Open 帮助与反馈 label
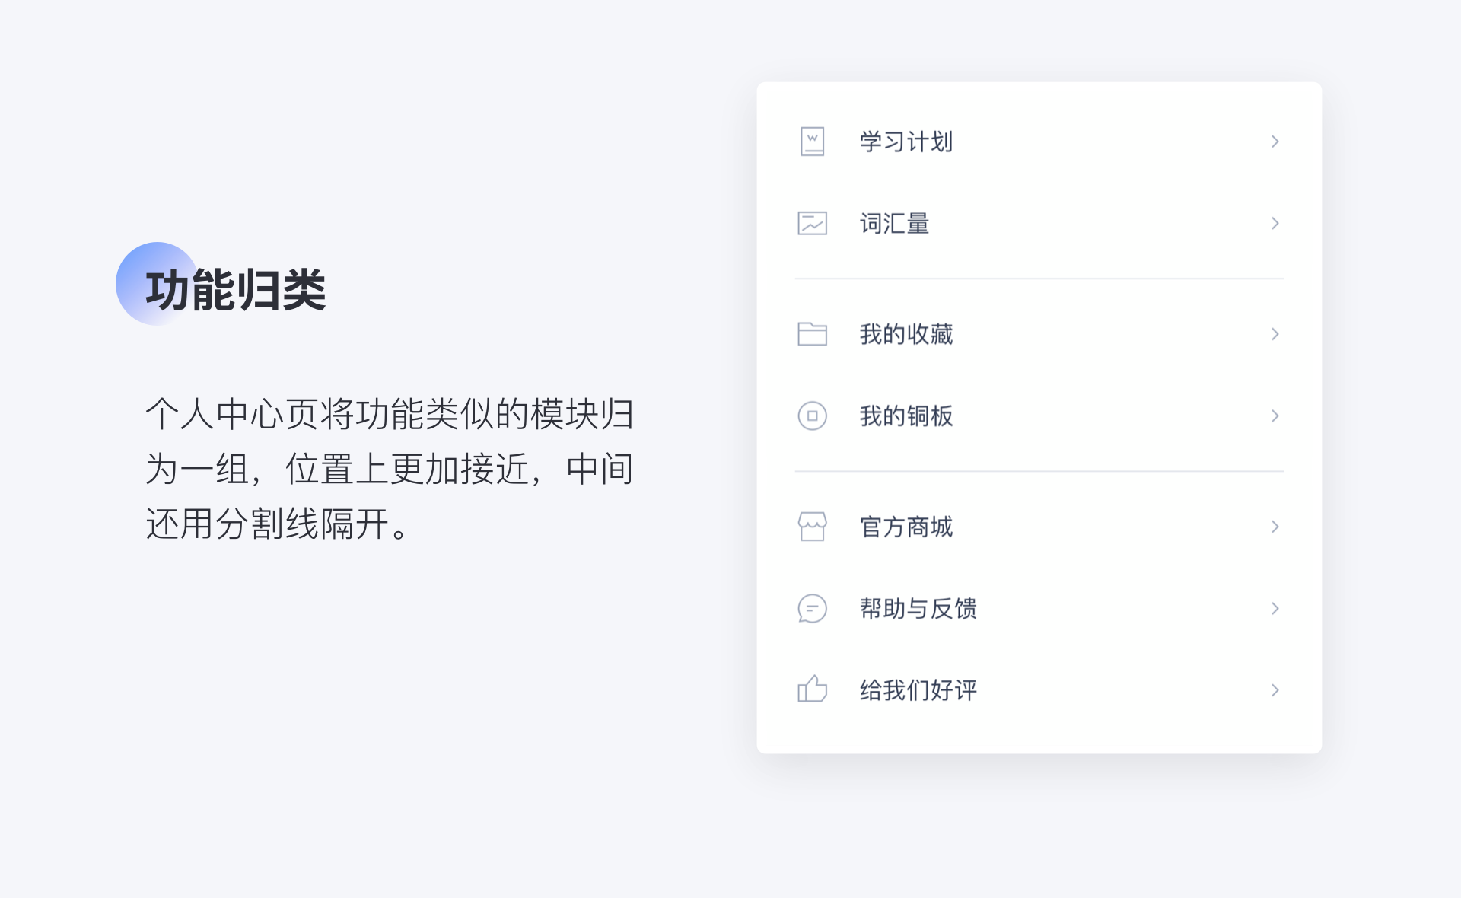The image size is (1461, 898). [x=918, y=609]
